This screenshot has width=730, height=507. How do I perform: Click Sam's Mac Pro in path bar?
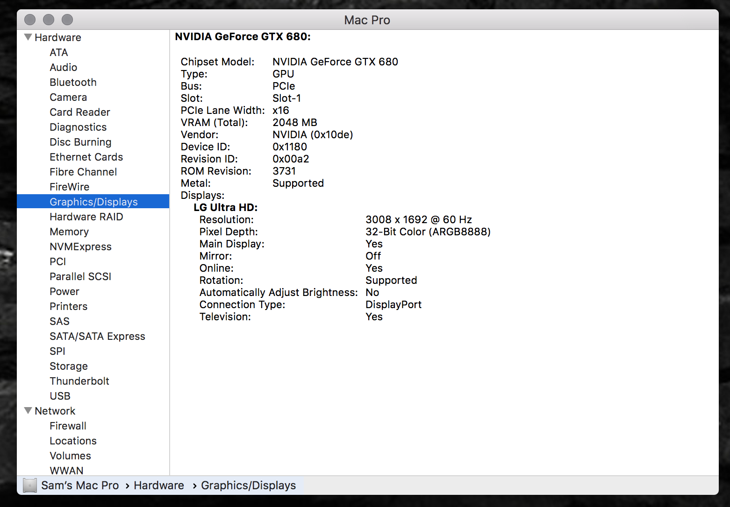pos(80,485)
